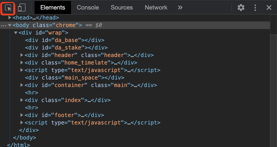Collapse the div id wrap node
This screenshot has width=277, height=147.
[16, 33]
